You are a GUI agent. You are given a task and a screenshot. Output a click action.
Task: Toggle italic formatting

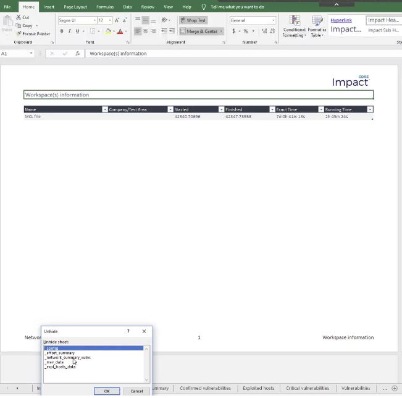tap(69, 31)
